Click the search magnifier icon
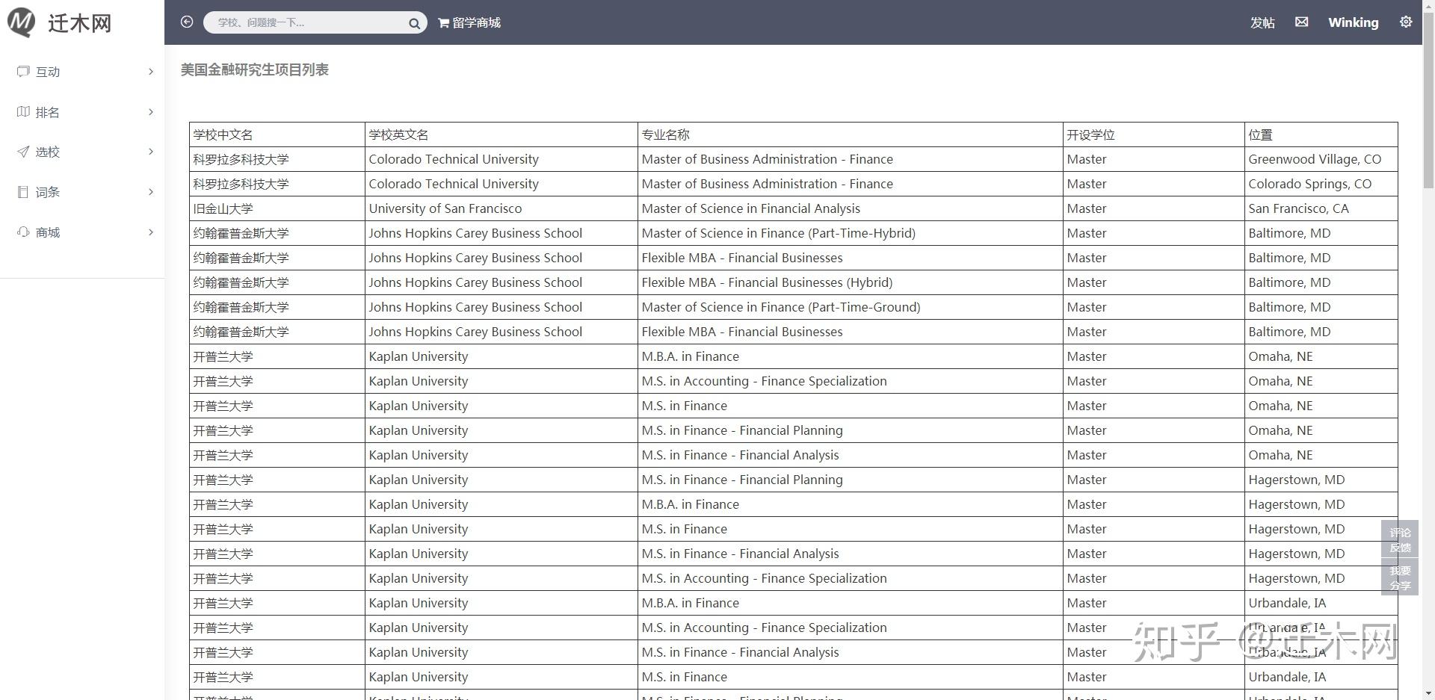This screenshot has width=1435, height=700. (x=414, y=23)
